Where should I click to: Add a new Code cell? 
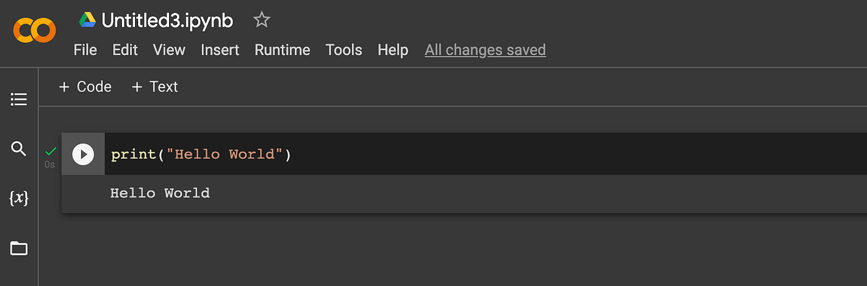[85, 87]
